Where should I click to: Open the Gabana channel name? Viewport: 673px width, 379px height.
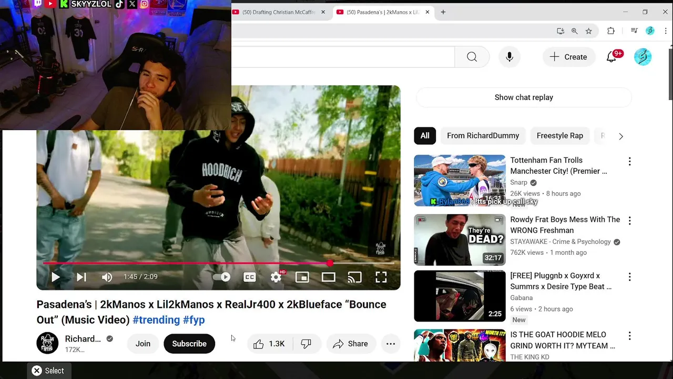[x=522, y=298]
